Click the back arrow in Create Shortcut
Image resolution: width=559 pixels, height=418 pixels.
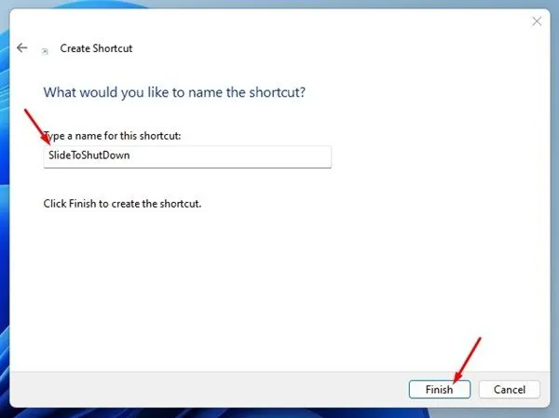[22, 47]
